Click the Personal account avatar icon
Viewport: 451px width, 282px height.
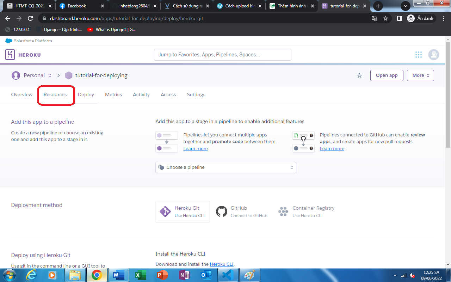click(16, 75)
